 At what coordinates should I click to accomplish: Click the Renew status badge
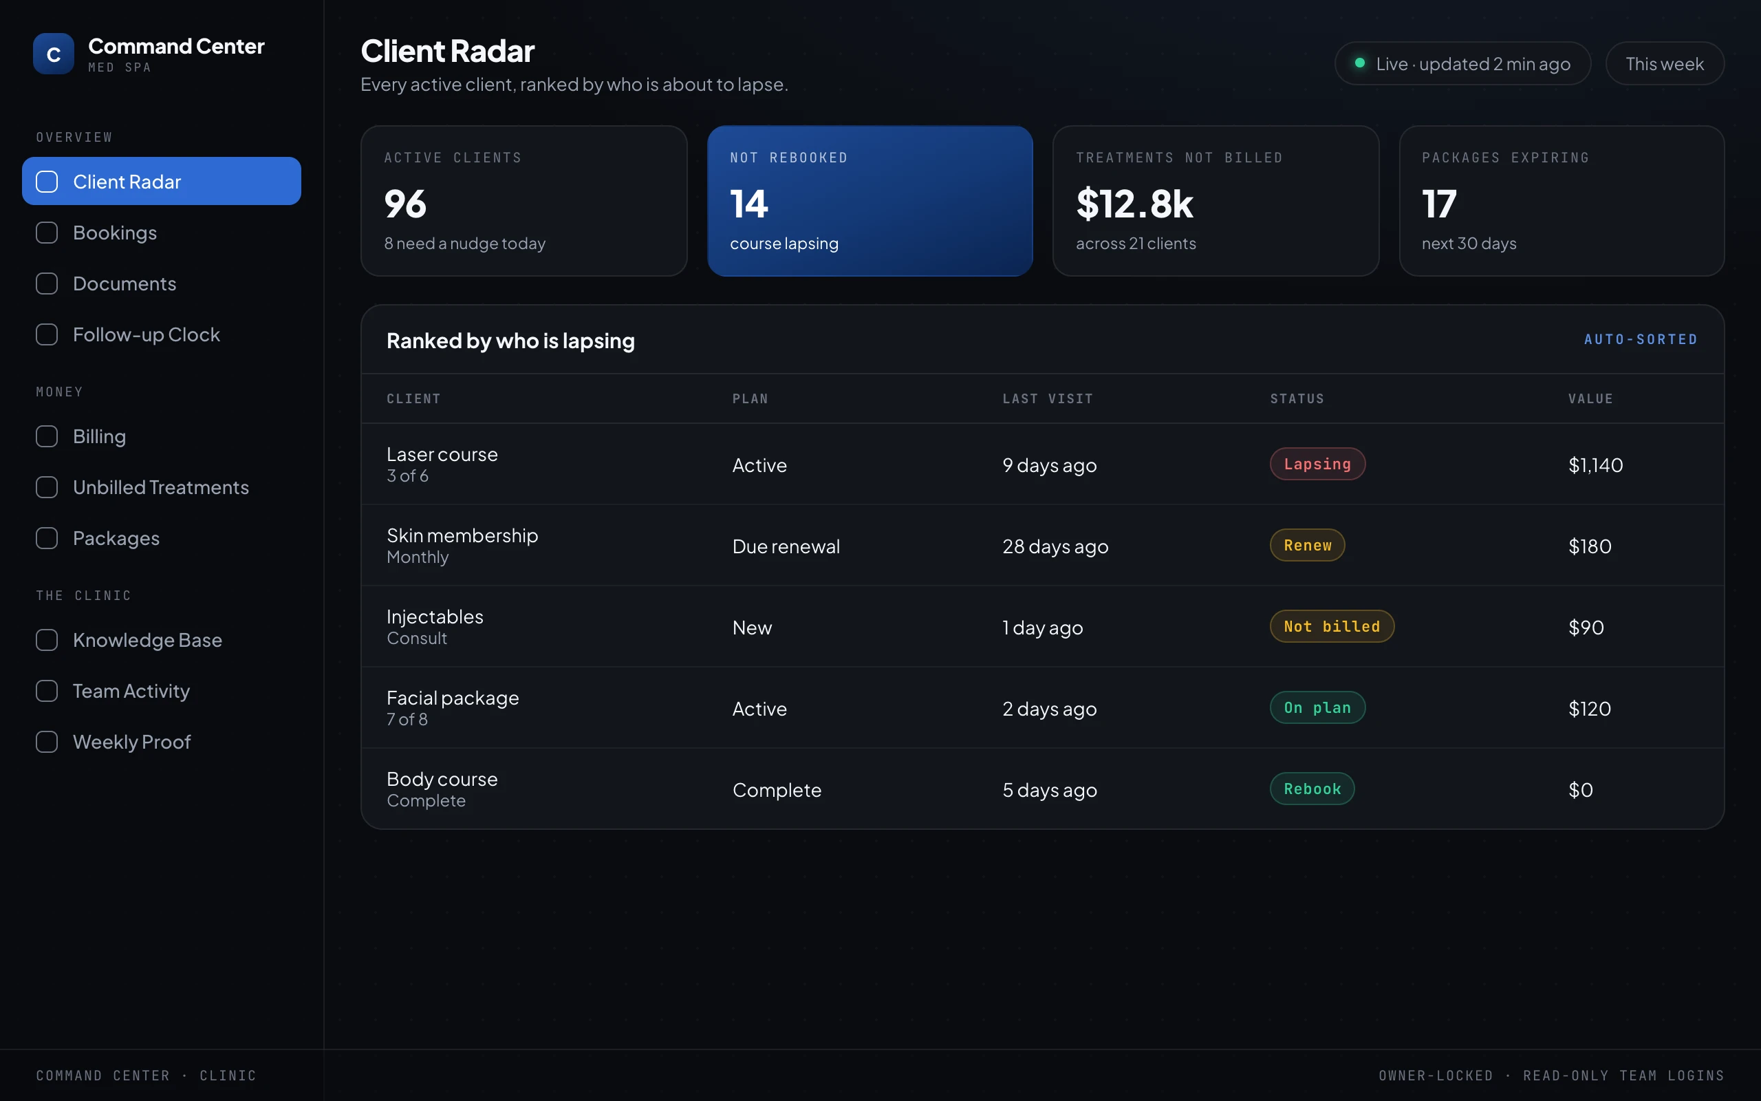pyautogui.click(x=1307, y=546)
